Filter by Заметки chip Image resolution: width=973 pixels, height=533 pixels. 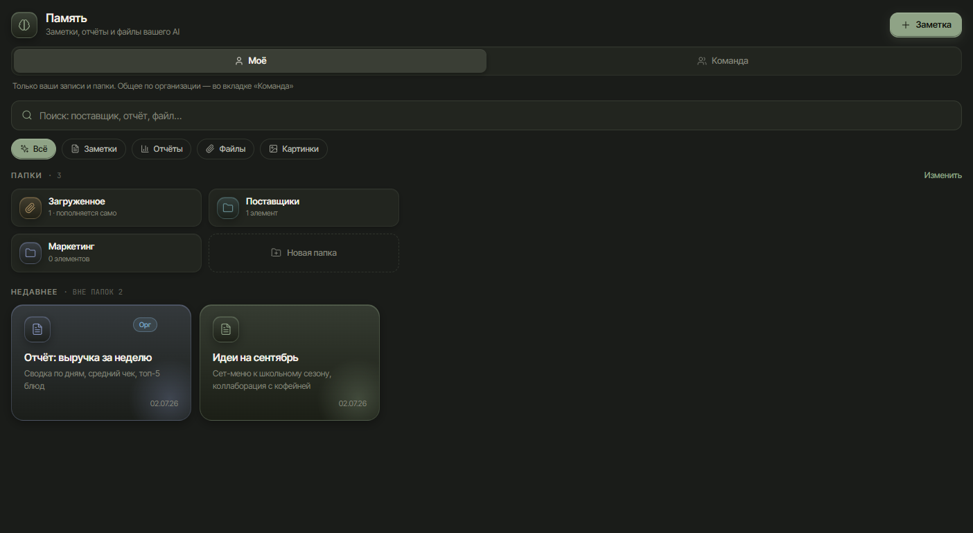[94, 149]
